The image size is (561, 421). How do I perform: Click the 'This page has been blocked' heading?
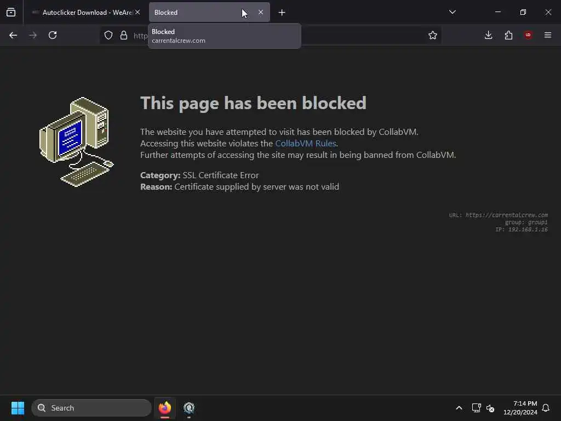click(x=253, y=103)
